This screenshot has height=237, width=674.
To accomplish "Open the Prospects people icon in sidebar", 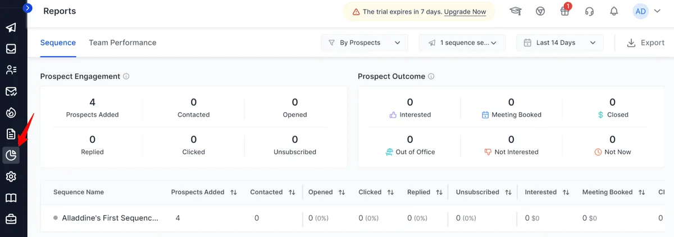I will (11, 70).
